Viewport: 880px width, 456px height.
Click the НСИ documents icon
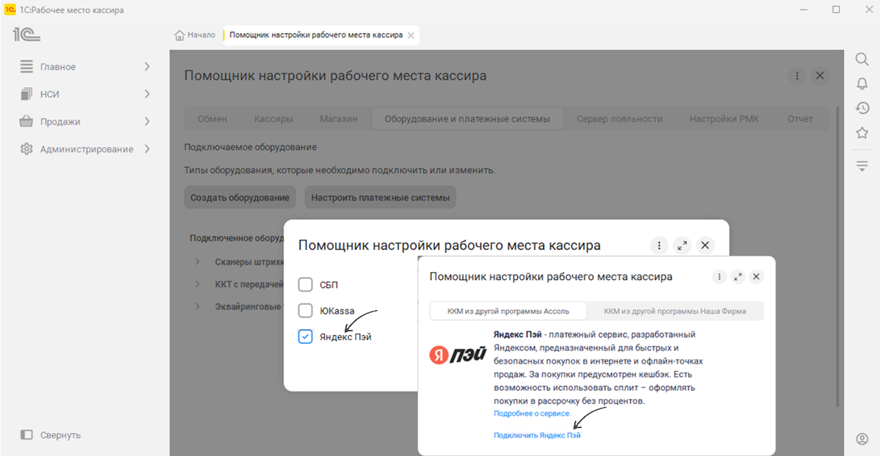pos(26,94)
